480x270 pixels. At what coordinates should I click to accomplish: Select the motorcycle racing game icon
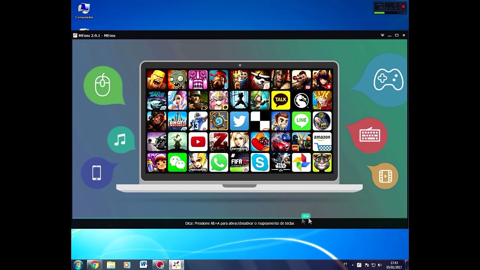[156, 141]
